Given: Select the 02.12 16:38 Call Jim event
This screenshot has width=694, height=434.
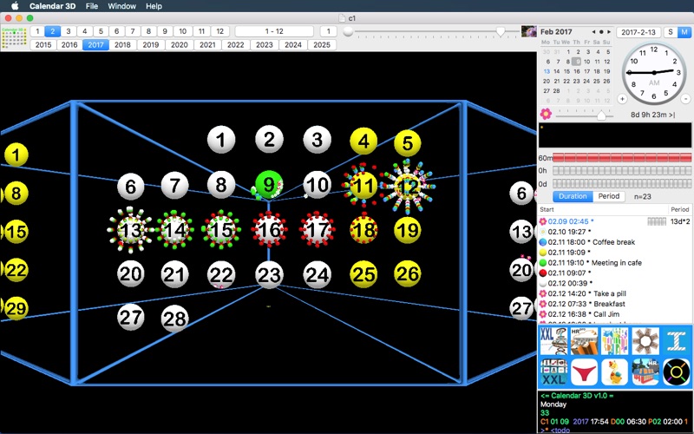Looking at the screenshot, I should (x=615, y=314).
